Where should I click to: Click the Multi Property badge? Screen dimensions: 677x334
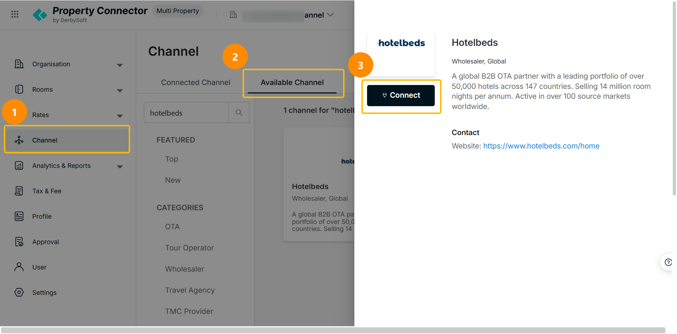[178, 11]
